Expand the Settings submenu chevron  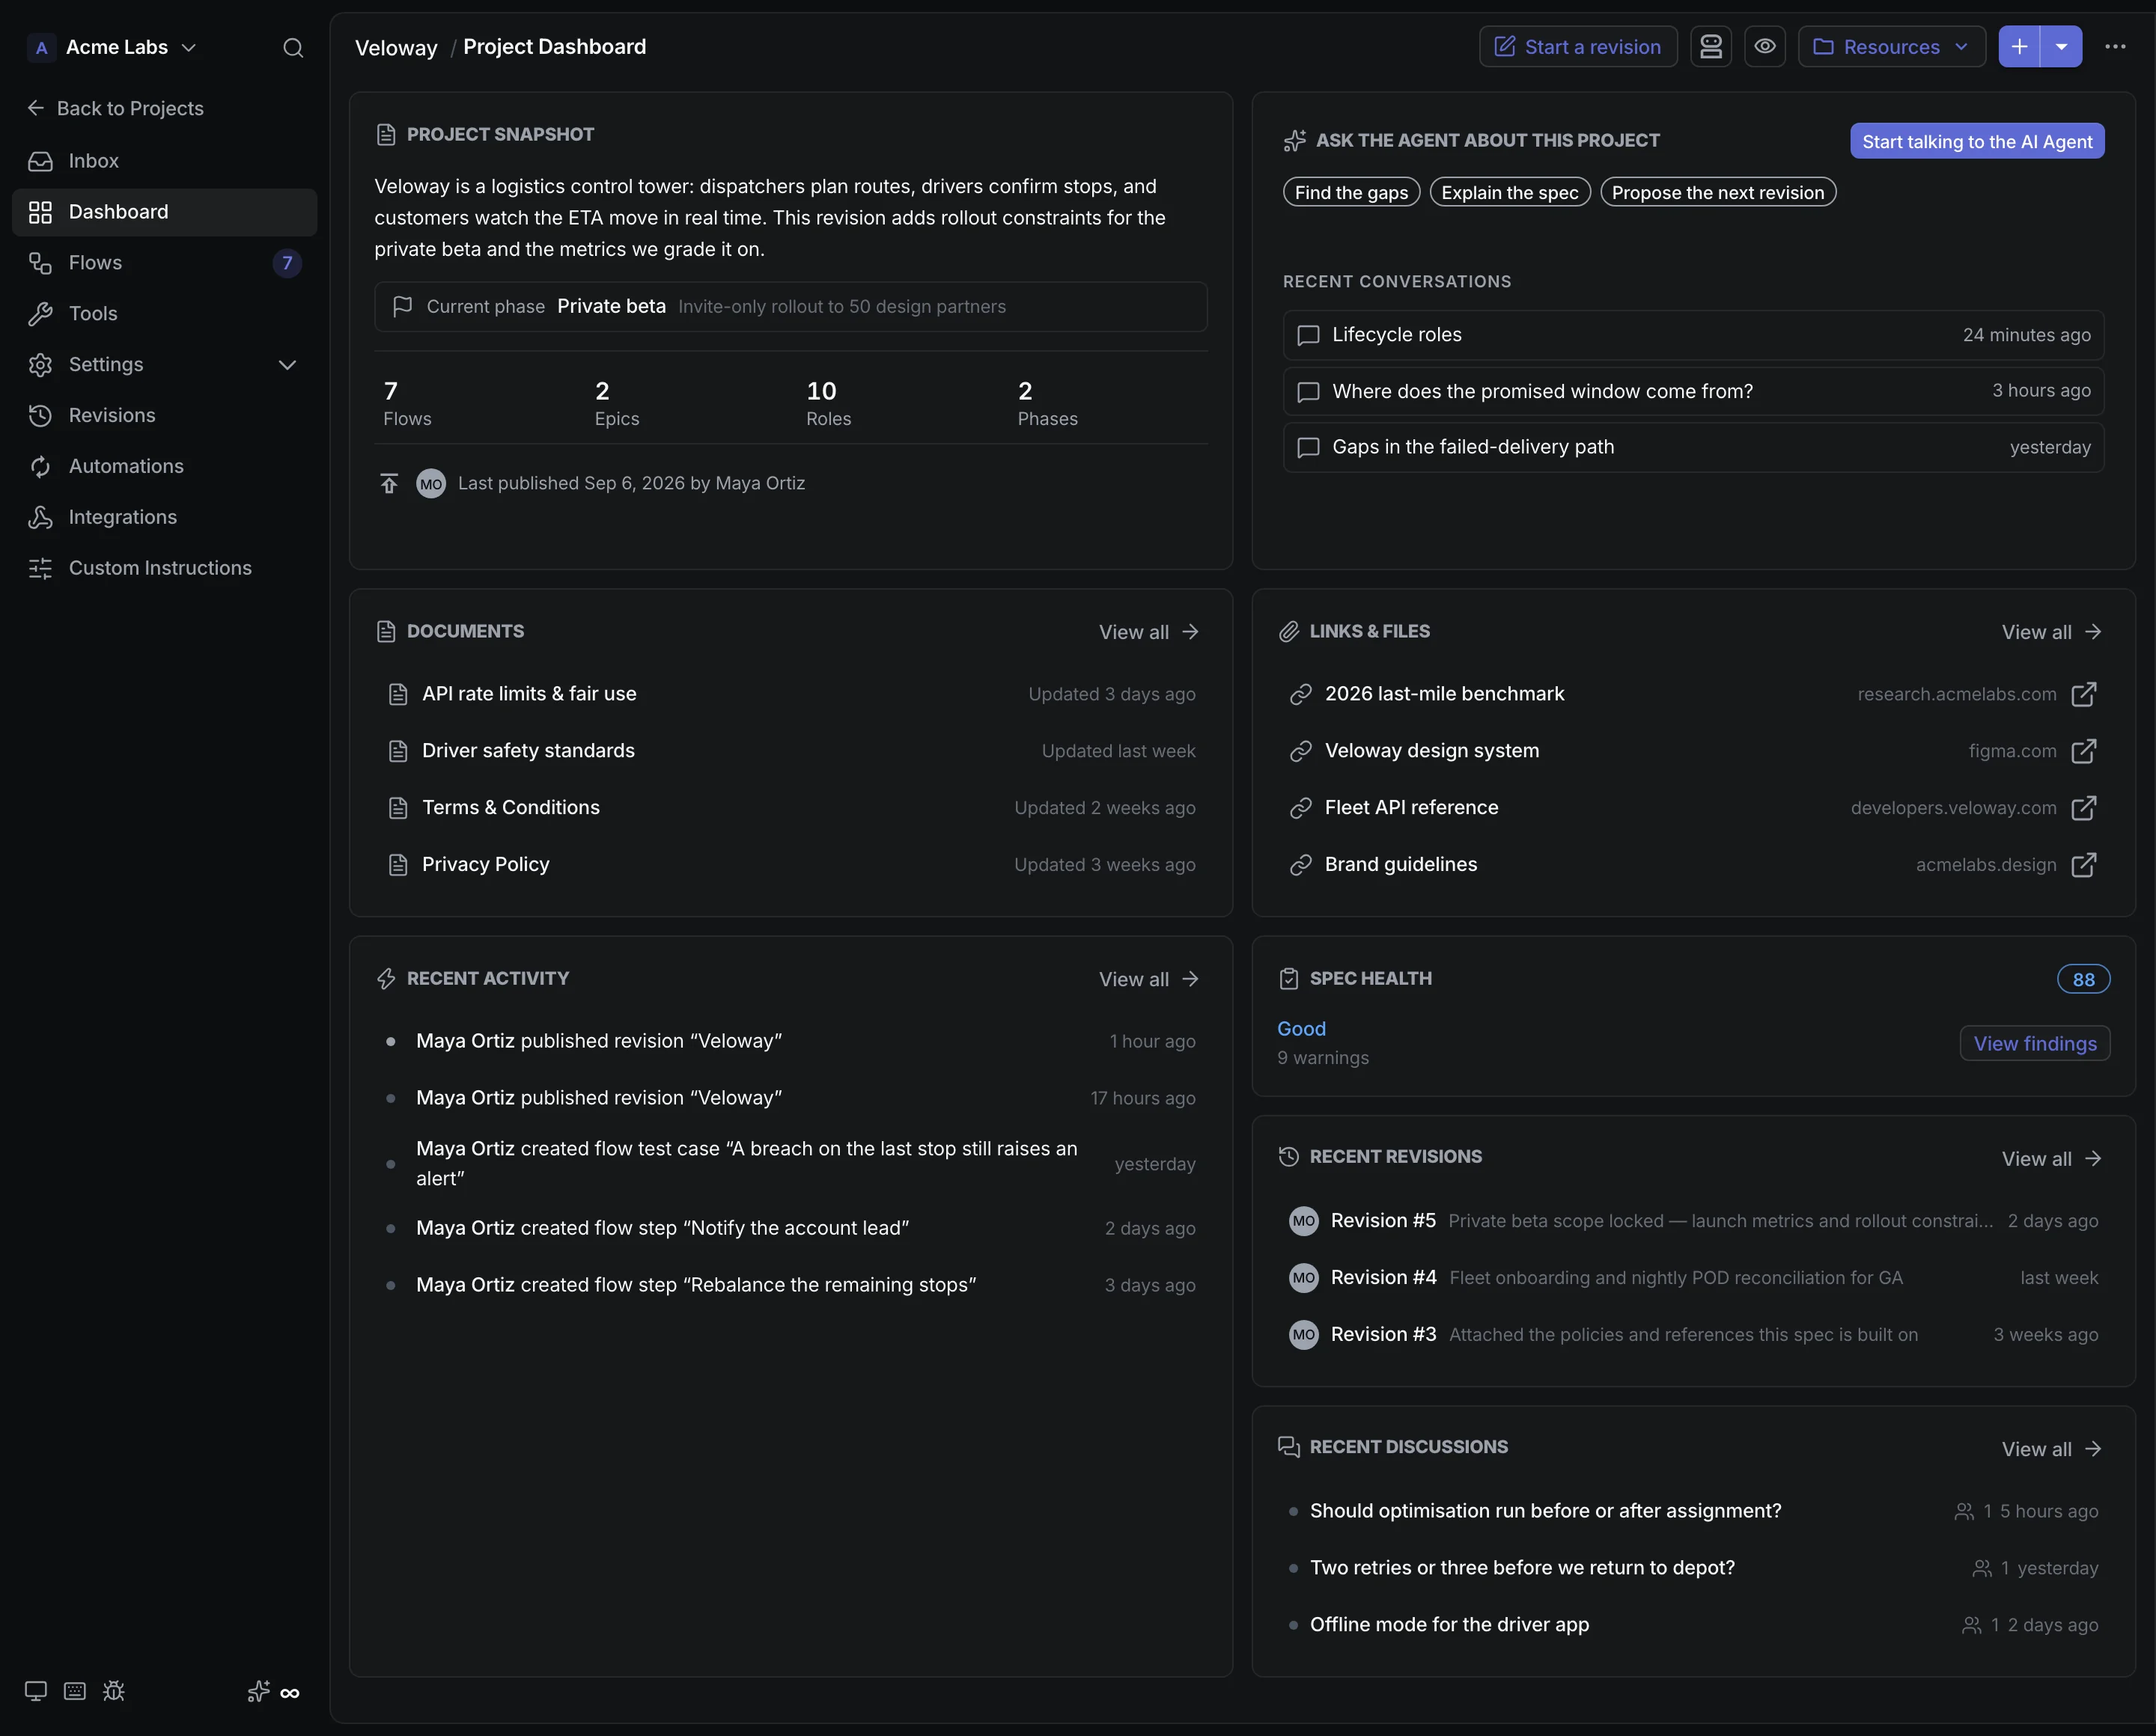[x=287, y=365]
